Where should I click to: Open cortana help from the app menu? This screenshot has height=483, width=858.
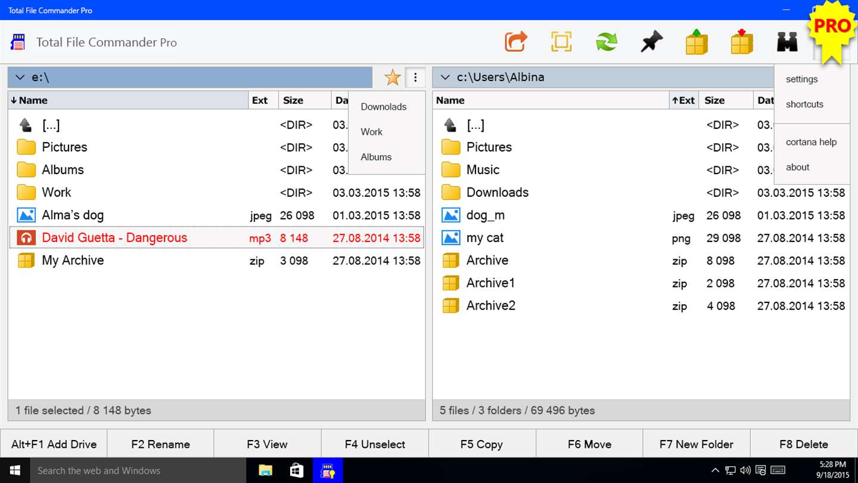(x=812, y=142)
